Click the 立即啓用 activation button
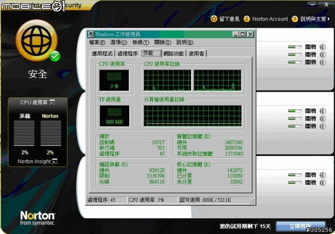 300,226
